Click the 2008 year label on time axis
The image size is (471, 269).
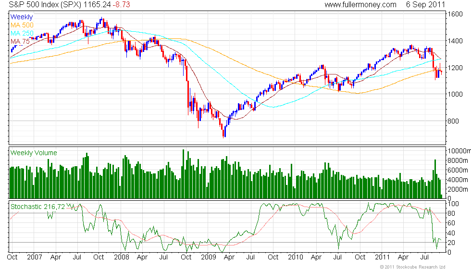pyautogui.click(x=122, y=257)
